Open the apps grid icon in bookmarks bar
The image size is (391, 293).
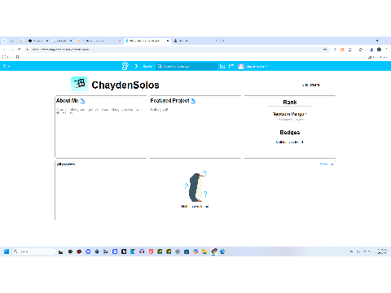pyautogui.click(x=4, y=57)
